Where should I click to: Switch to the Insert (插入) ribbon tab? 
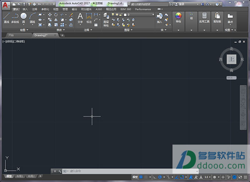tap(25, 9)
